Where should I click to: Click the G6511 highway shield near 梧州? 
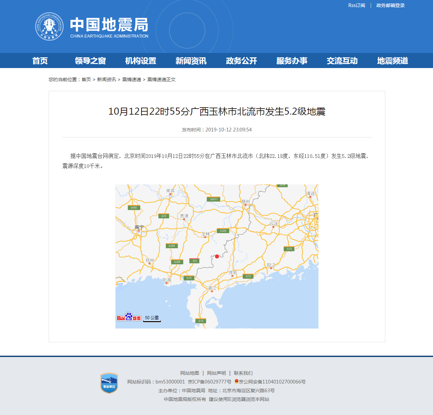(213, 199)
